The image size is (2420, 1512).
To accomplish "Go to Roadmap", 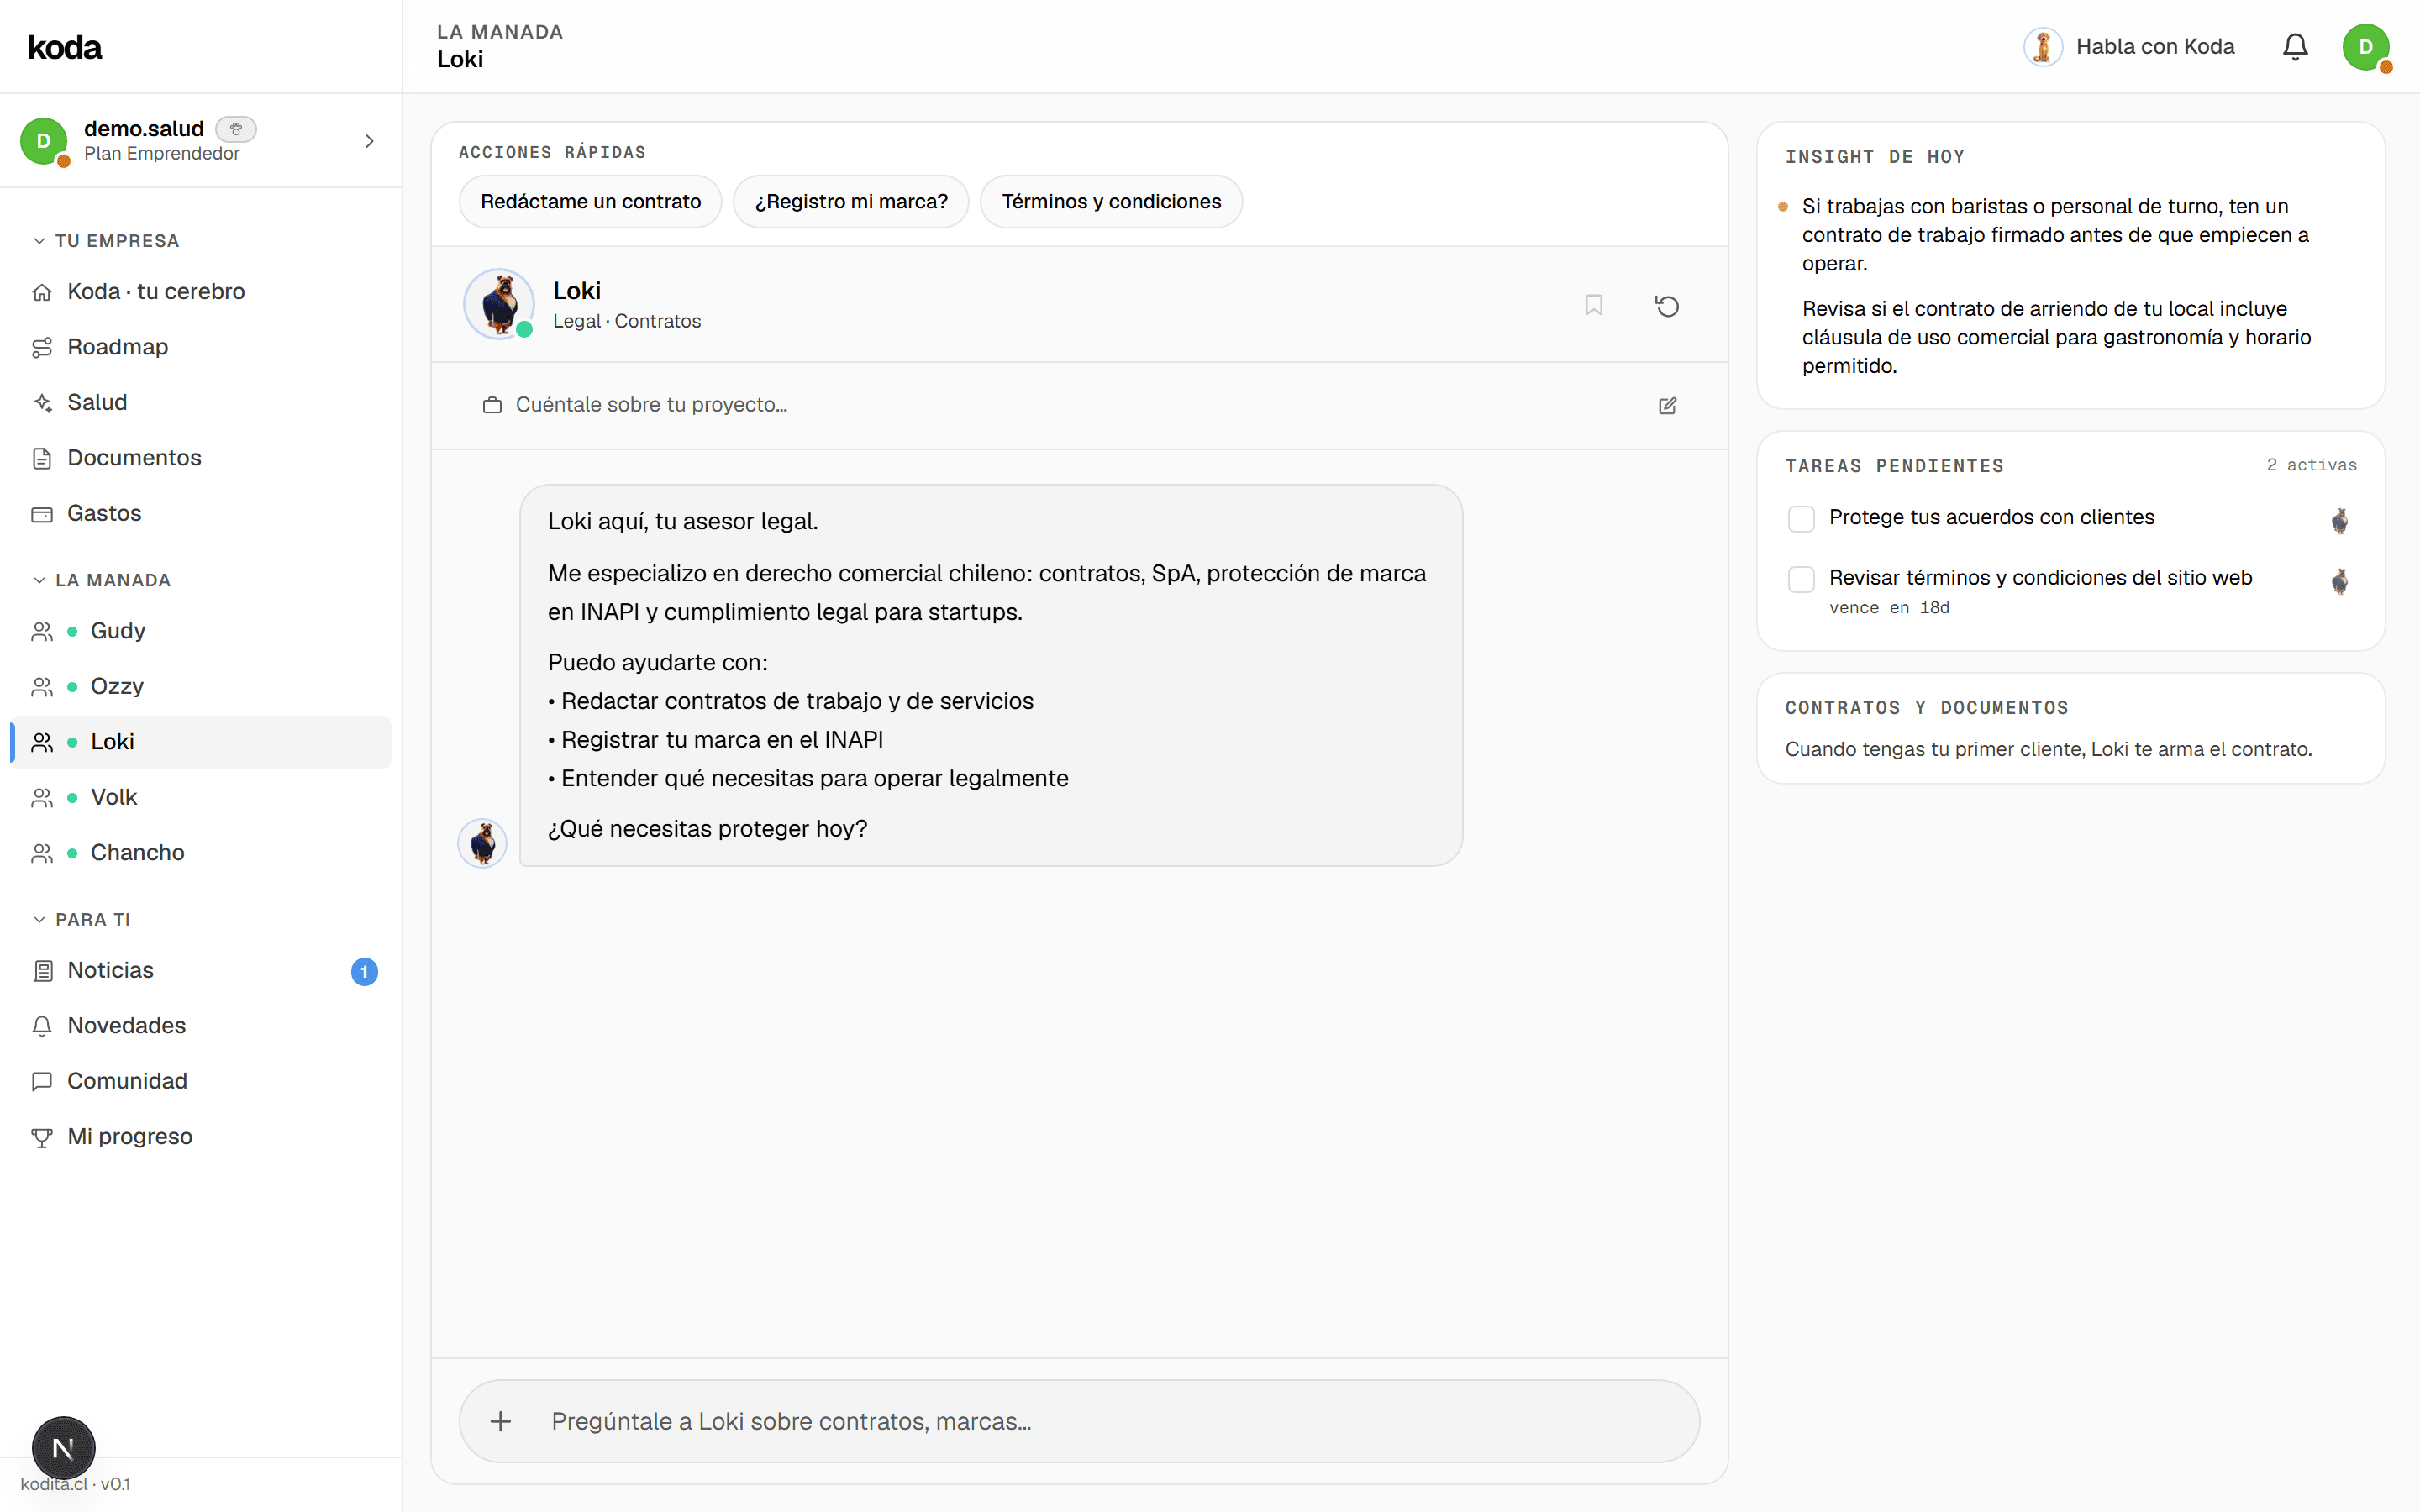I will pyautogui.click(x=200, y=347).
